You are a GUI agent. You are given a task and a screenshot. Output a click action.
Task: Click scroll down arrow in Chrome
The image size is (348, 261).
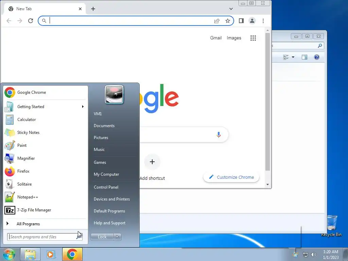pyautogui.click(x=268, y=185)
